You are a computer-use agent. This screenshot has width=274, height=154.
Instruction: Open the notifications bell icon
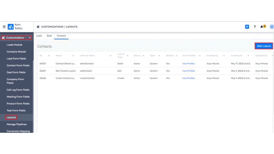click(262, 27)
